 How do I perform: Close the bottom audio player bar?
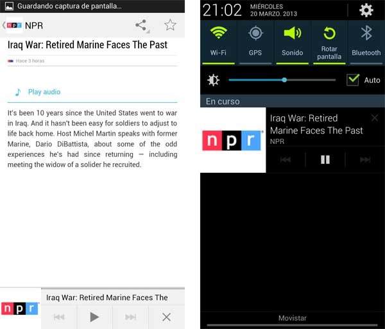point(166,317)
